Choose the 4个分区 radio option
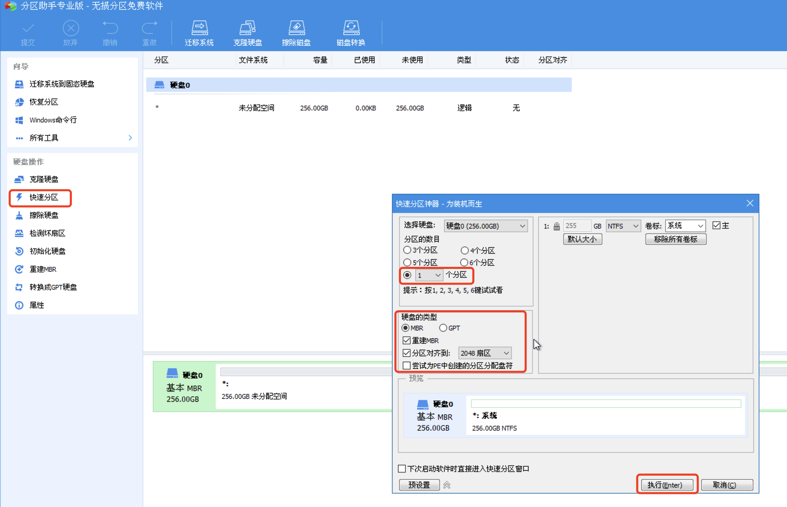 [x=464, y=250]
